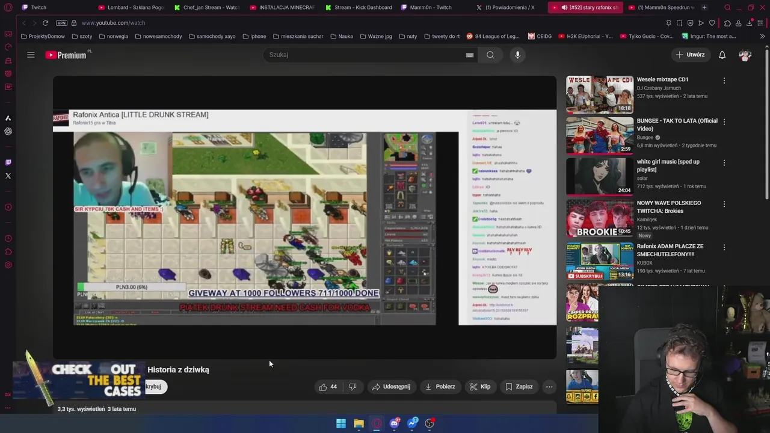
Task: Open the ad blocker shield icon
Action: [x=690, y=23]
